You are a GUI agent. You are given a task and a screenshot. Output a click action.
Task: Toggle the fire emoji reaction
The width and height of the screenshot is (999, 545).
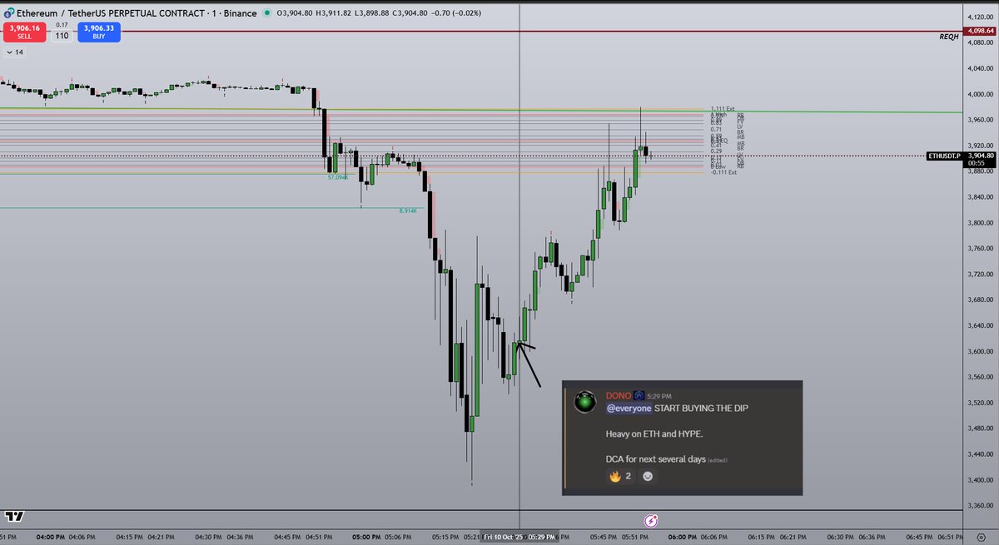click(621, 476)
